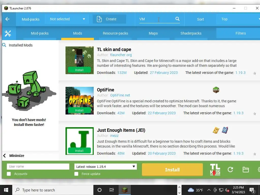The image size is (260, 195).
Task: Click the refresh arrow icon
Action: tap(230, 169)
